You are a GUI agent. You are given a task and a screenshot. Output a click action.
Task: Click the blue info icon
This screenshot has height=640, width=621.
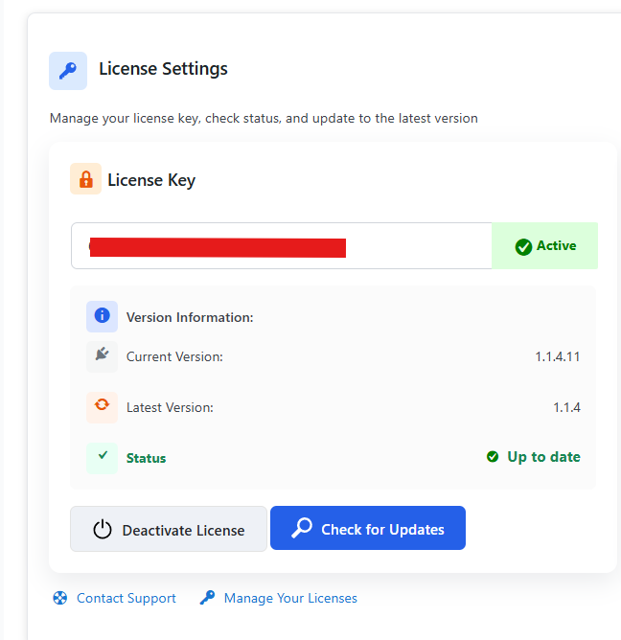click(103, 315)
